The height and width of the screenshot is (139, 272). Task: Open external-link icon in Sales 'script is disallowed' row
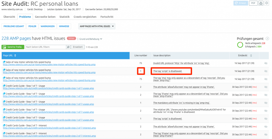[x=4, y=70]
